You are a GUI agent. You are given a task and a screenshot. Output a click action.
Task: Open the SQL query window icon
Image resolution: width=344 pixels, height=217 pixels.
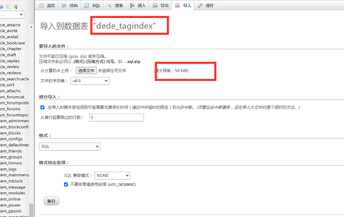(x=9, y=7)
